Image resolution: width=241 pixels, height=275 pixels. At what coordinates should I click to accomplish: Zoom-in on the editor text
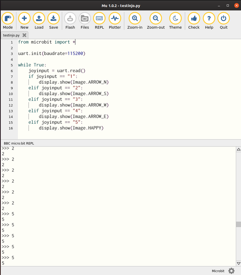click(x=135, y=21)
